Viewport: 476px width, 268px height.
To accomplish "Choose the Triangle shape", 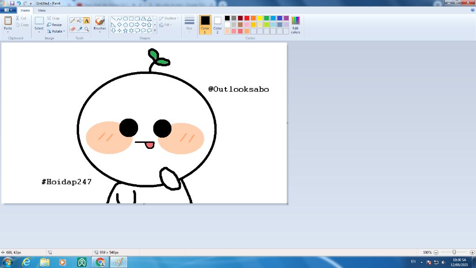I will click(149, 19).
